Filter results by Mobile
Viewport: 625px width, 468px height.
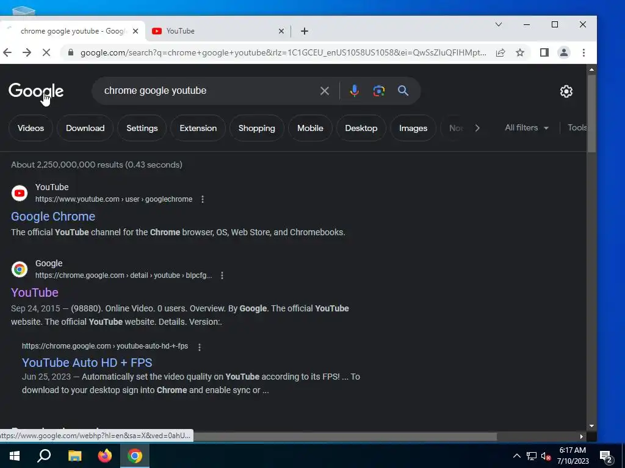tap(310, 128)
